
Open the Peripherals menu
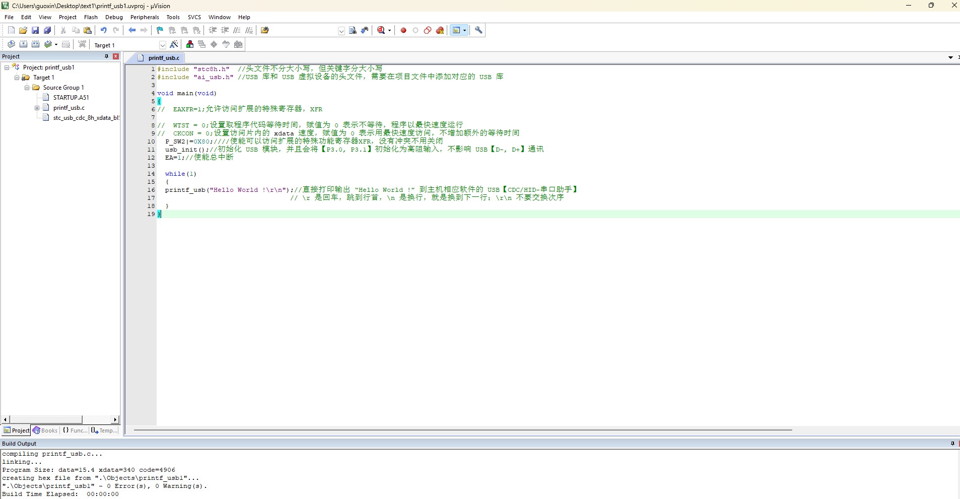[145, 17]
